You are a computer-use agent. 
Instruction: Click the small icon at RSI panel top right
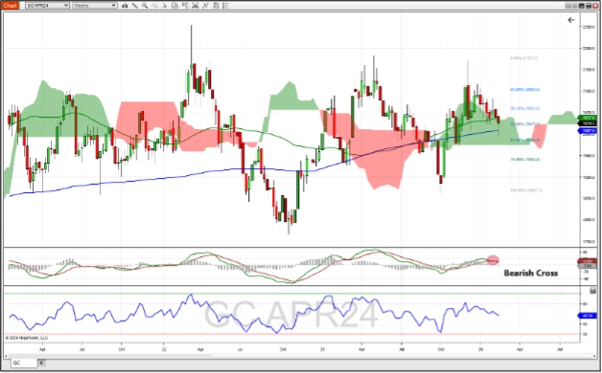click(x=592, y=291)
